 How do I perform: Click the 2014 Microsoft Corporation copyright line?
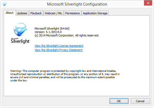click(x=67, y=35)
